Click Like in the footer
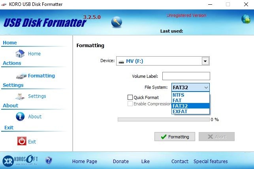 [145, 161]
